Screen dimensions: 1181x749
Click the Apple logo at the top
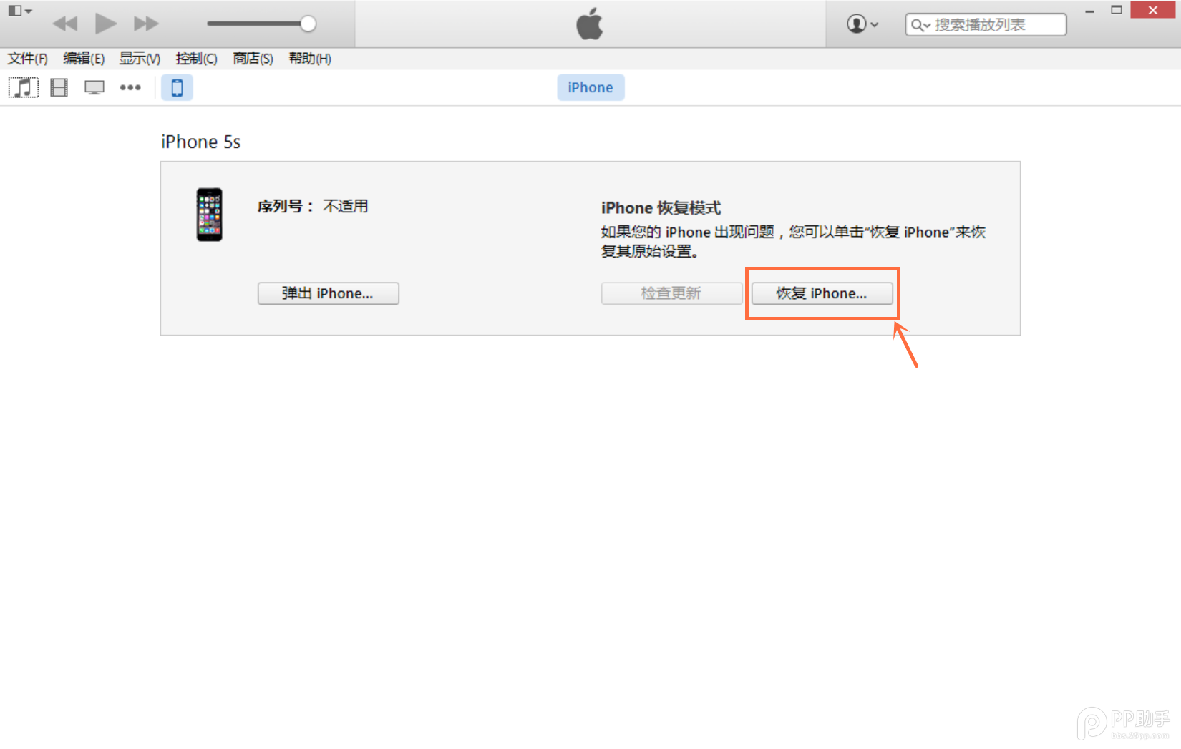590,23
